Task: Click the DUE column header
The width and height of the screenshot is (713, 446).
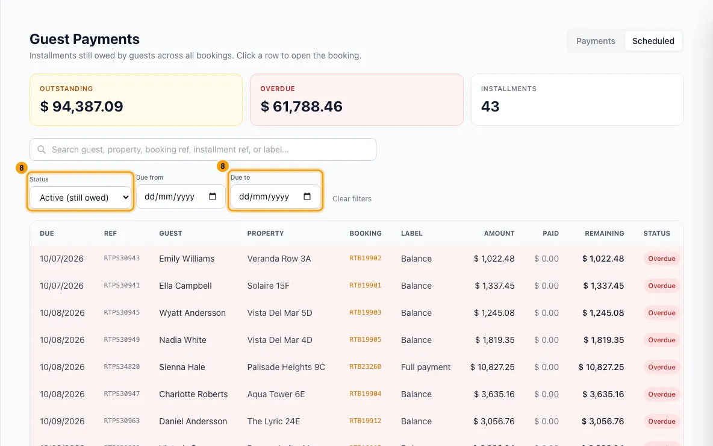Action: coord(47,233)
